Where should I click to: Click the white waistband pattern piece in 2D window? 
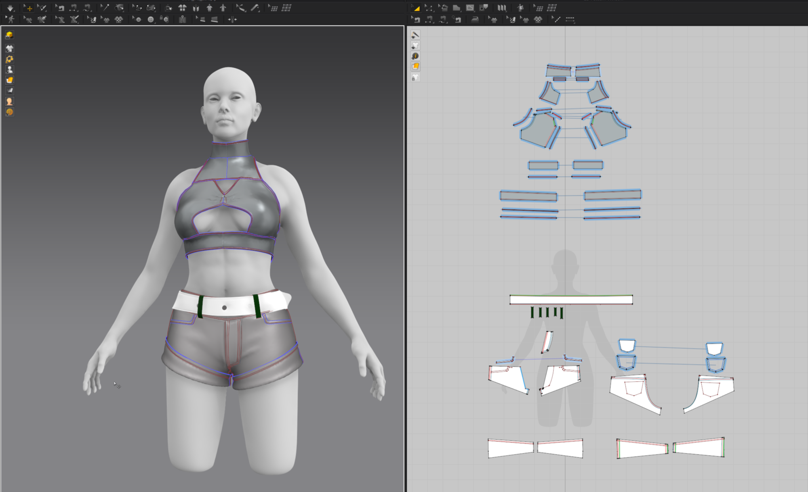click(570, 300)
